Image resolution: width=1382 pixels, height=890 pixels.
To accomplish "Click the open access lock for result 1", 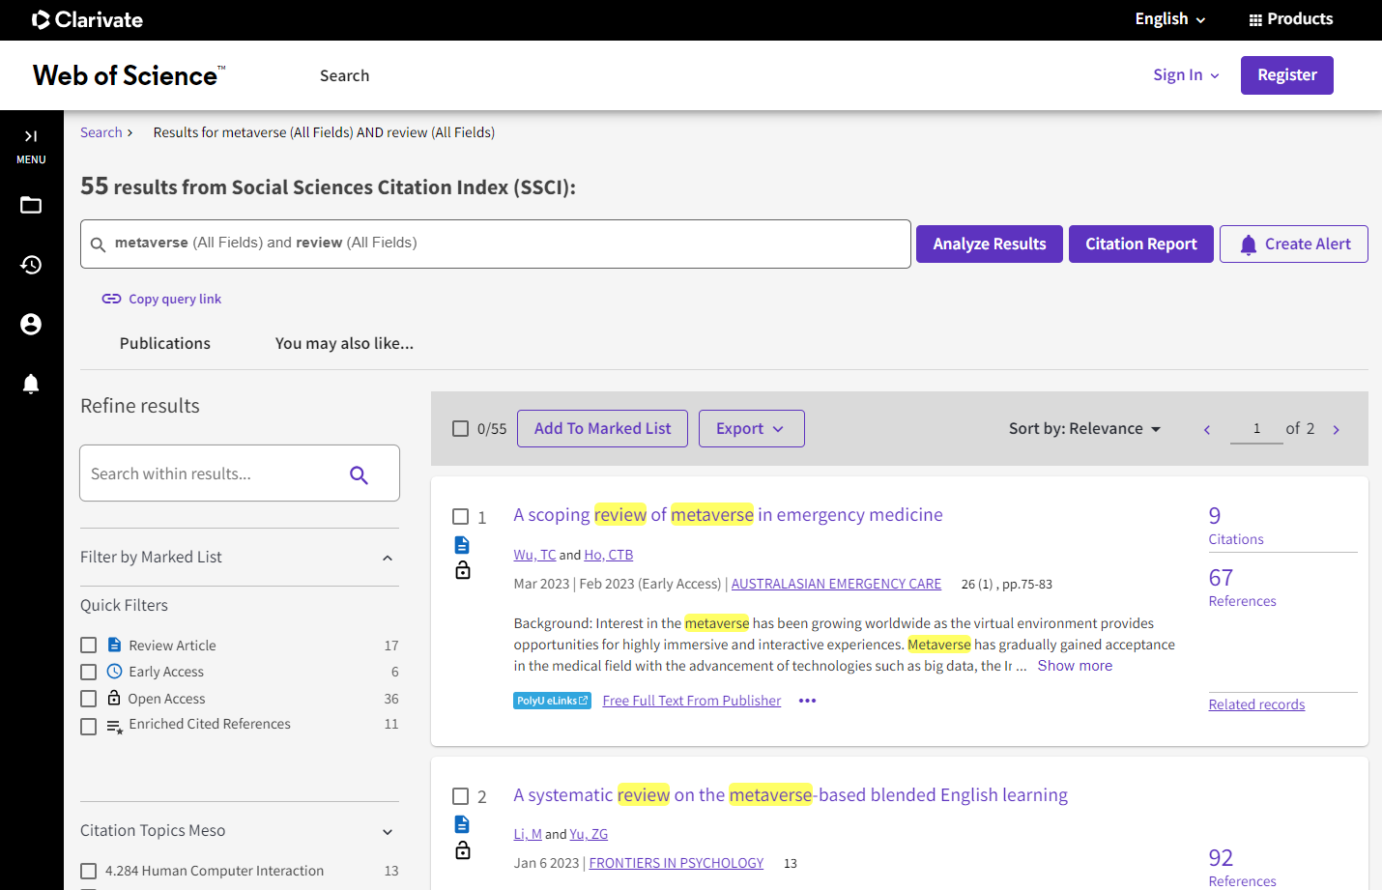I will click(x=463, y=570).
